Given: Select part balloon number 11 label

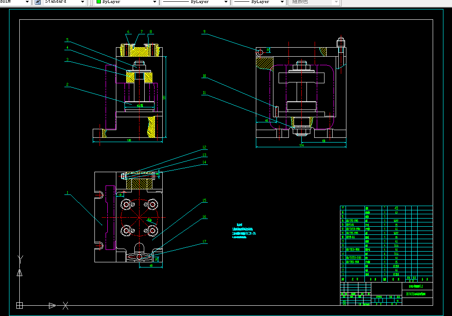Looking at the screenshot, I should coord(204,93).
